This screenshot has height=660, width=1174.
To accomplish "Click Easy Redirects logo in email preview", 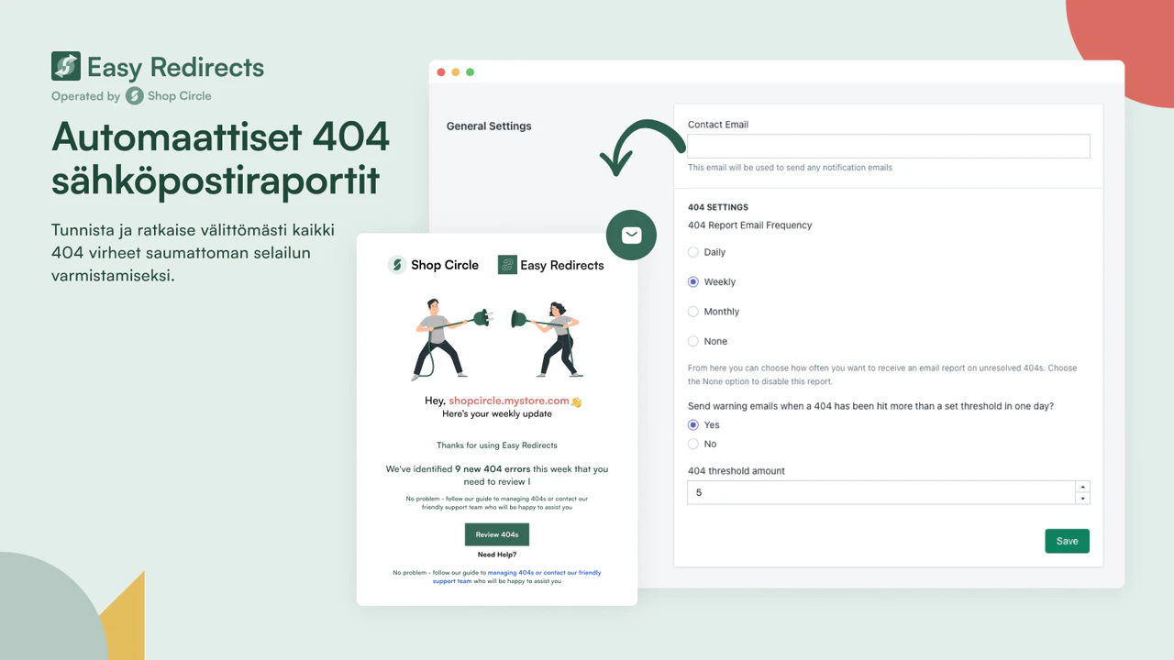I will [x=551, y=265].
